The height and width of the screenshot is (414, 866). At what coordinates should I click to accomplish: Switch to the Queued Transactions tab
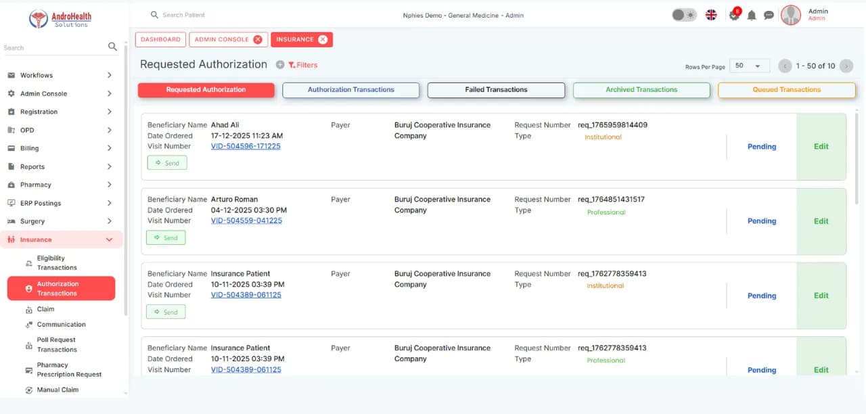(x=787, y=90)
